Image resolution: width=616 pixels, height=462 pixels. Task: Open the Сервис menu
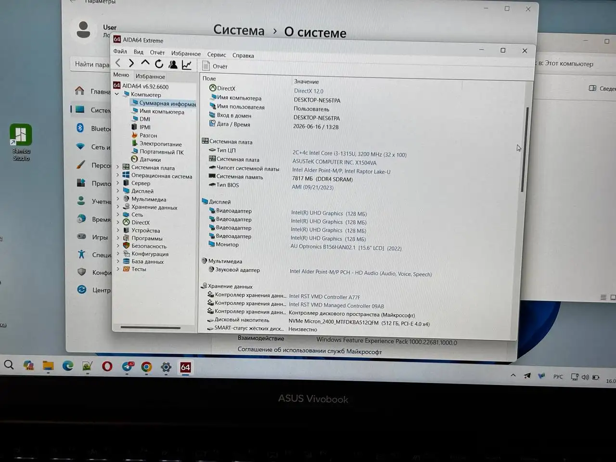[217, 54]
